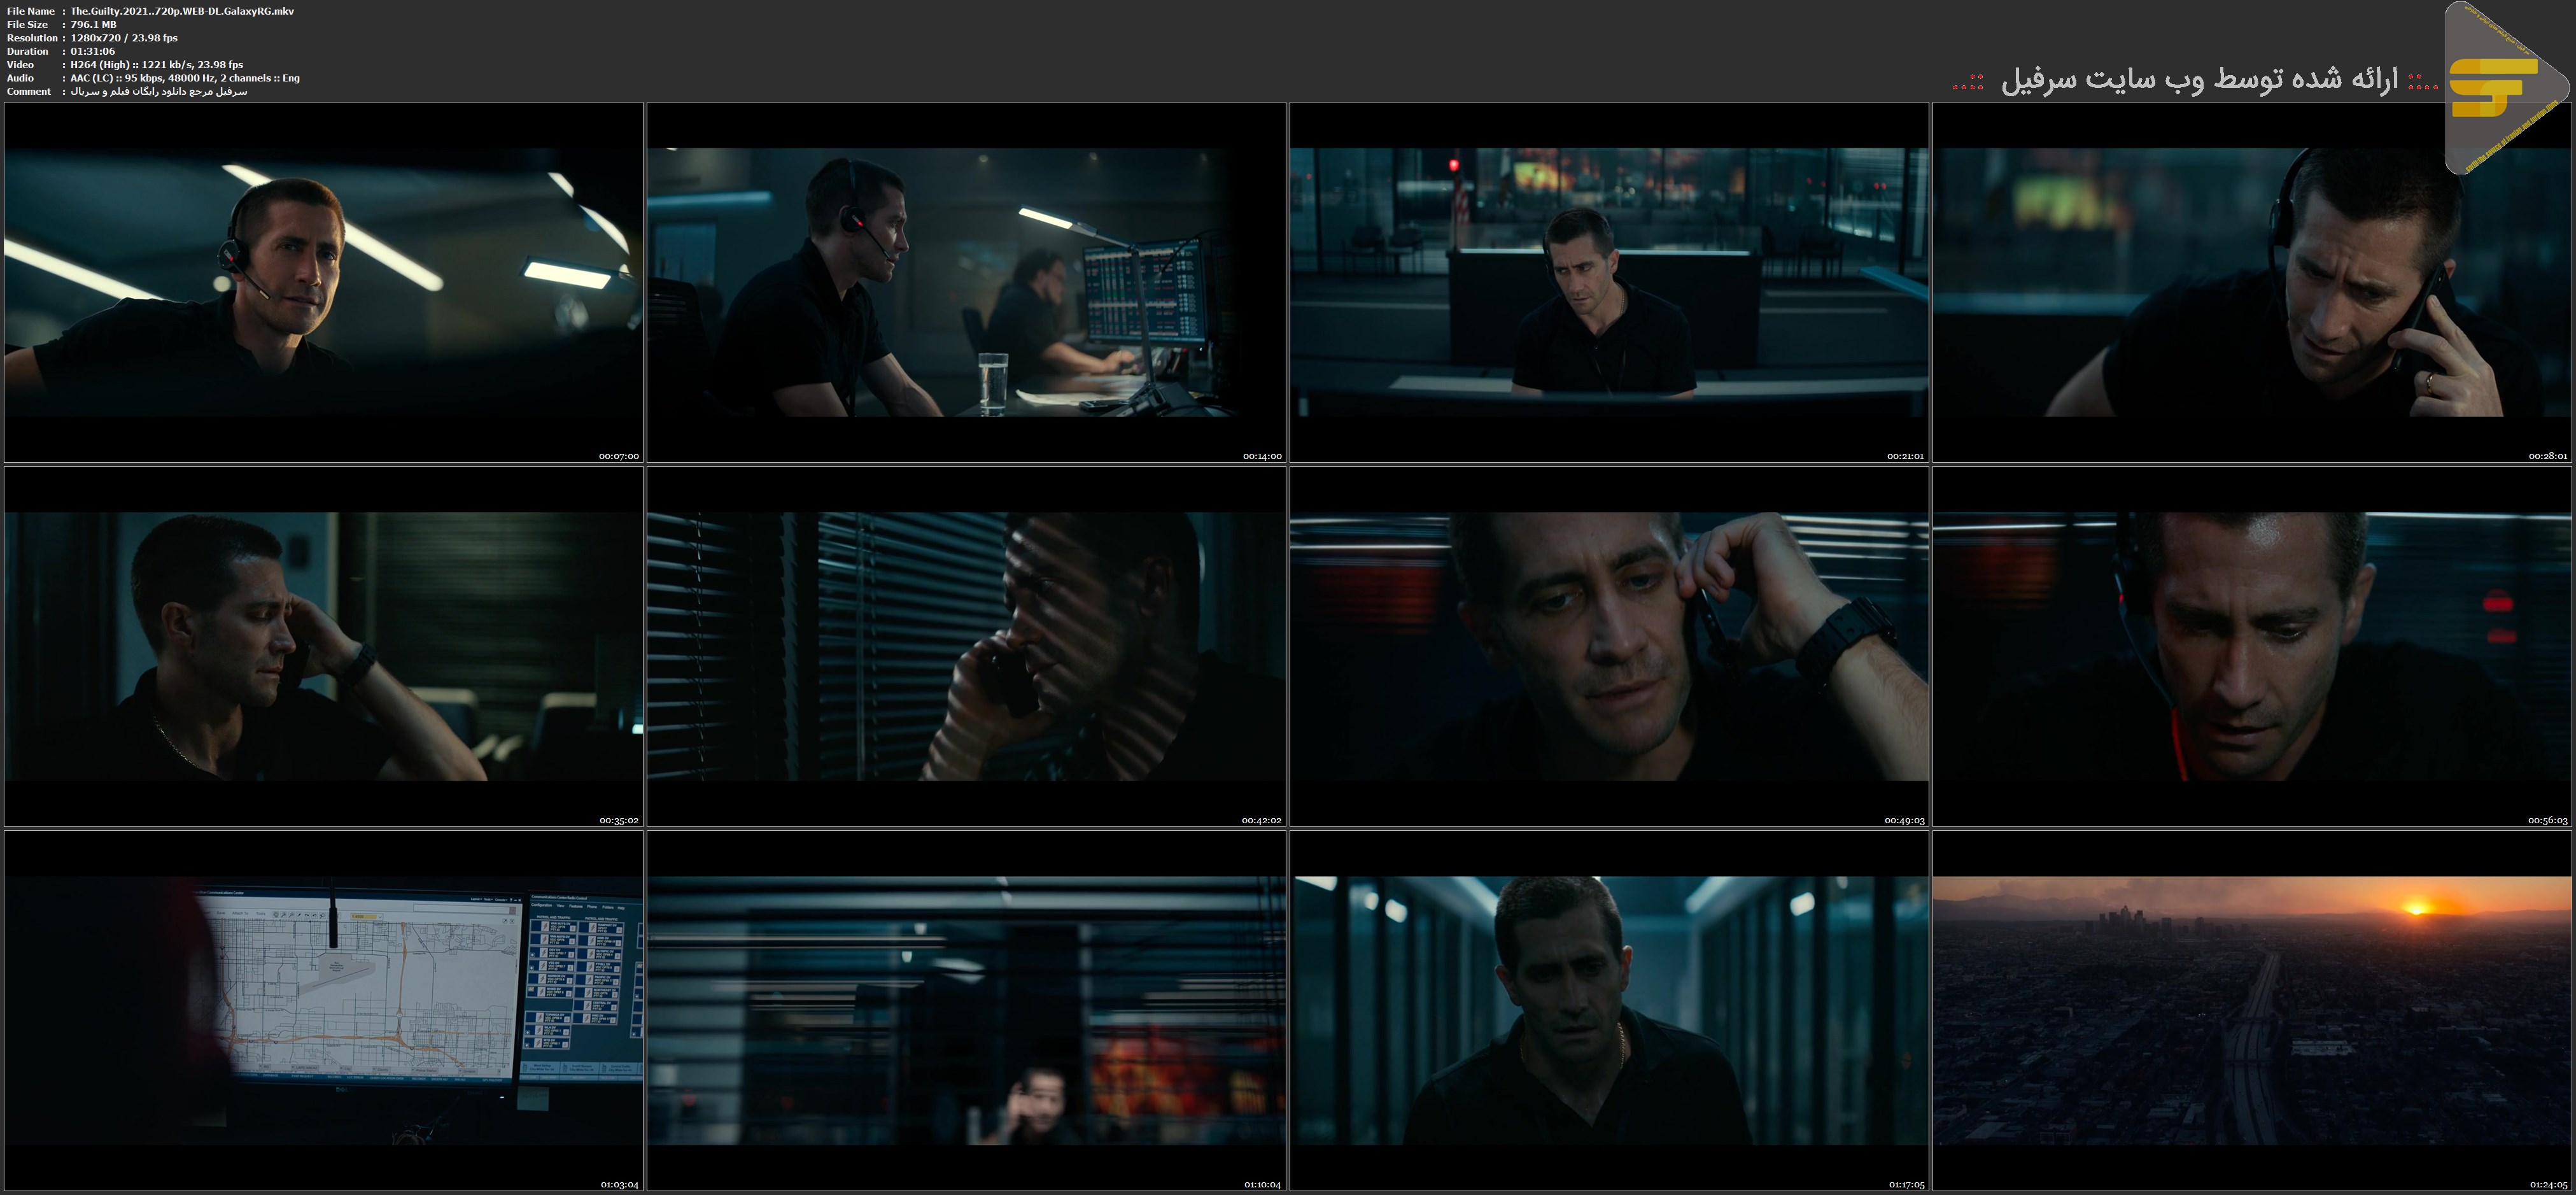Select the map monitor frame at 01:03:04
This screenshot has width=2576, height=1195.
point(323,1010)
